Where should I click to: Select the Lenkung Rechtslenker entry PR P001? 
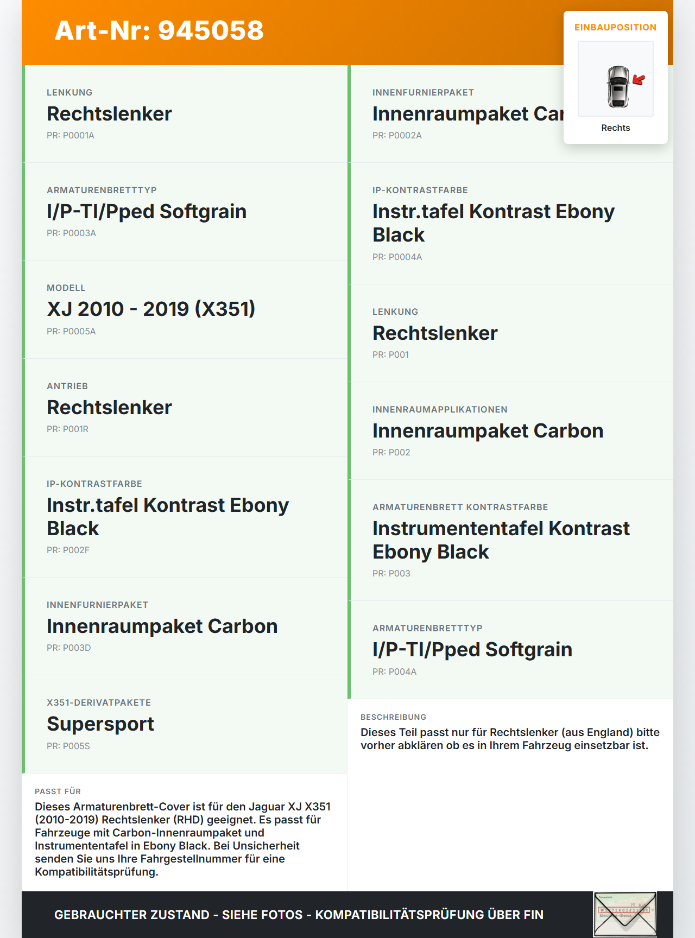(x=510, y=333)
